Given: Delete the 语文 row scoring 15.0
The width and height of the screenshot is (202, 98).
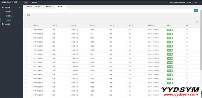Looking at the screenshot, I should coord(187,50).
